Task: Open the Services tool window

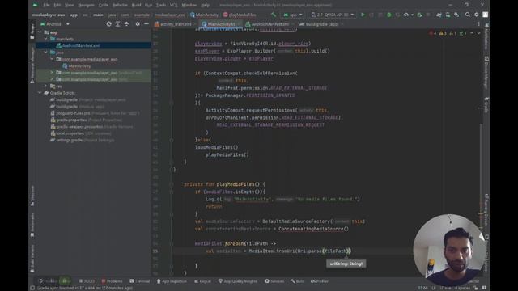Action: click(274, 281)
